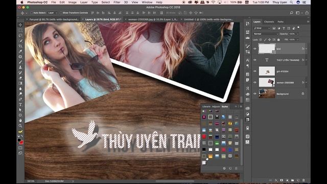Select the Move tool in the toolbox
The image size is (327, 184).
pyautogui.click(x=20, y=25)
